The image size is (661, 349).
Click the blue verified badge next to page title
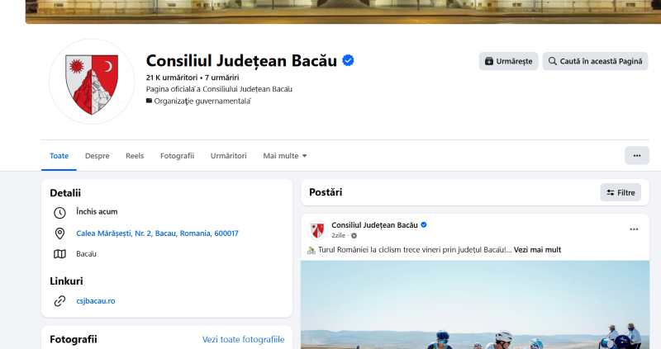click(348, 60)
